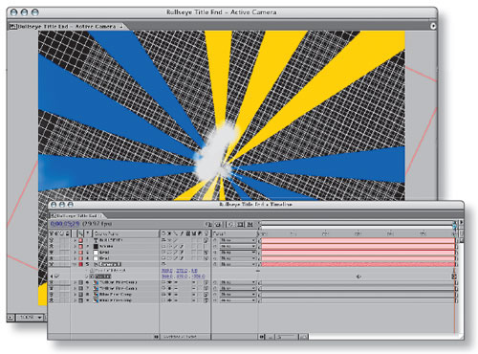Click the text layer type icon of layer 1

tap(96, 240)
